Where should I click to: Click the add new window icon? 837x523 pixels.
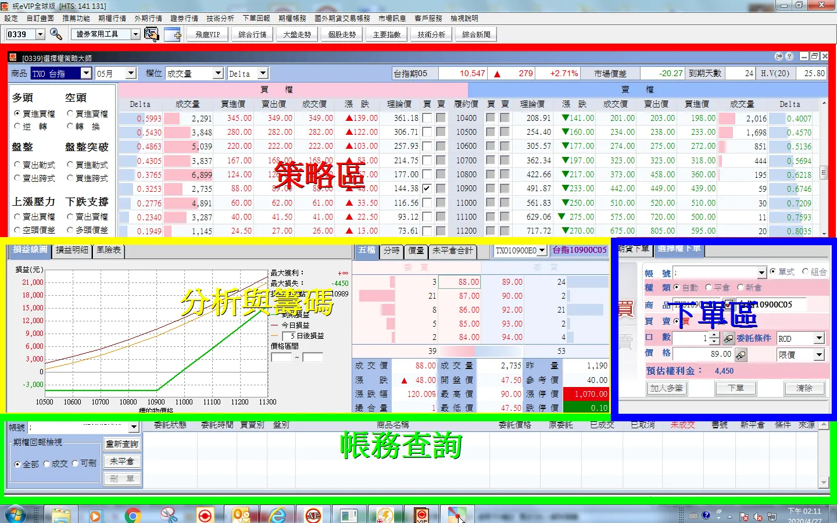tap(173, 34)
